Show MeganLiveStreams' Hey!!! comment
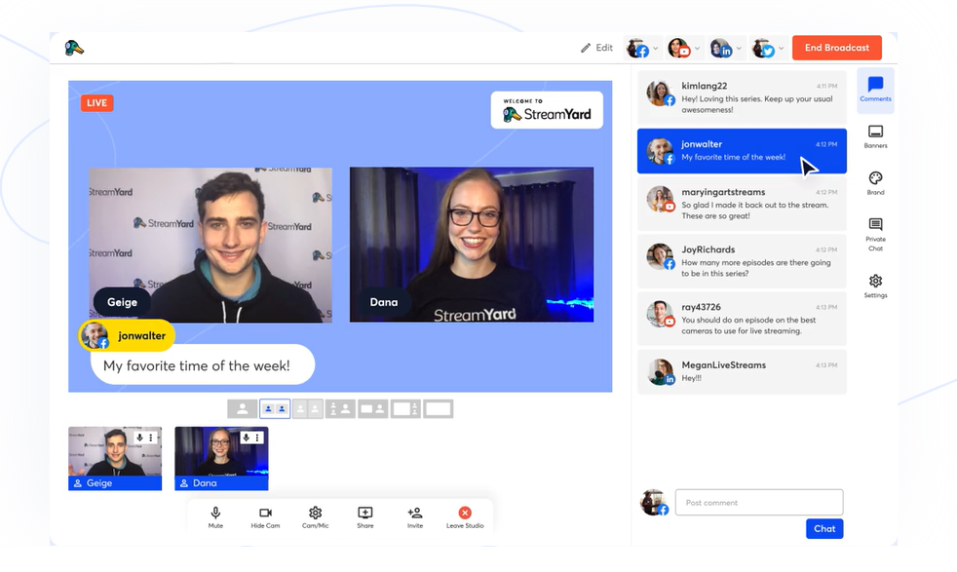957x572 pixels. point(742,371)
